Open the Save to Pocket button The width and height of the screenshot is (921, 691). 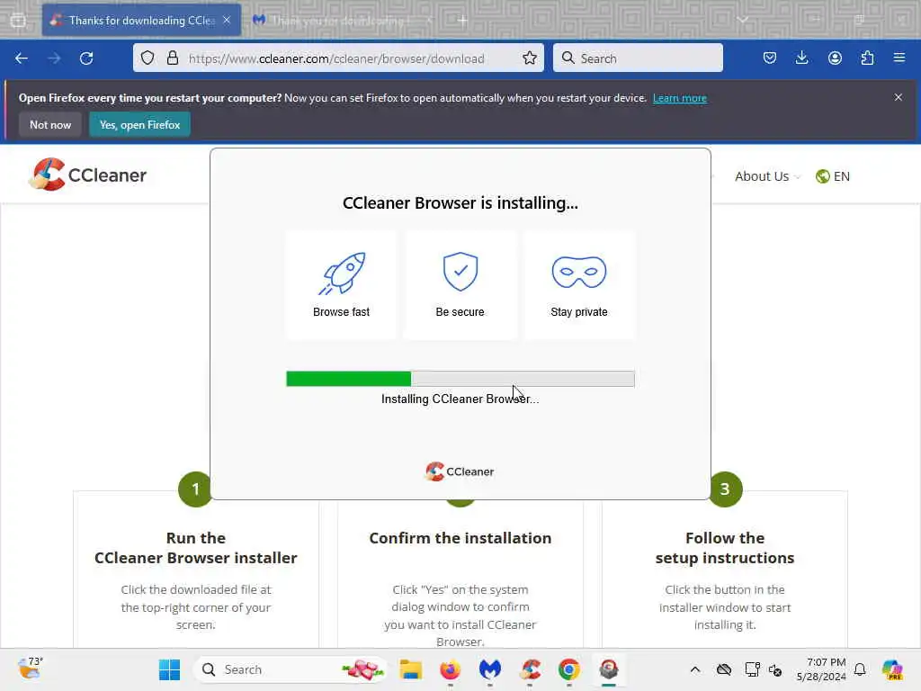pyautogui.click(x=770, y=58)
